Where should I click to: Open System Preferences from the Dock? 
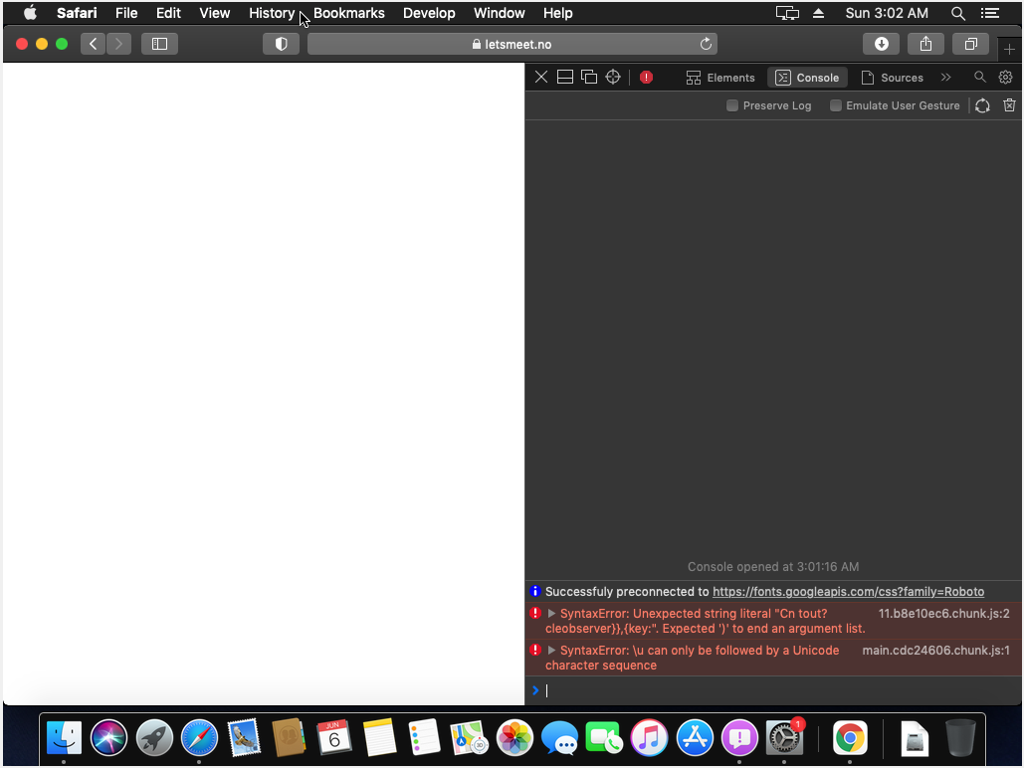tap(784, 738)
